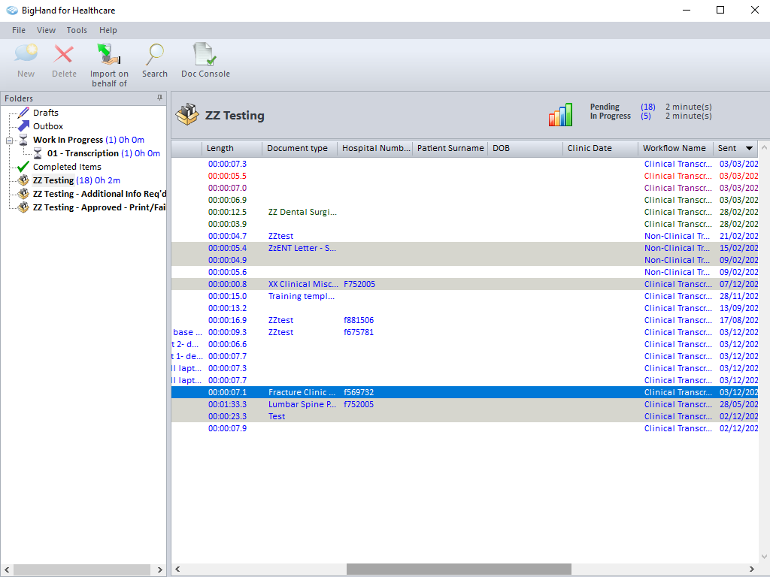Screen dimensions: 770x577
Task: Select ZZ Testing - Additional Info Req'd folder
Action: pos(100,194)
